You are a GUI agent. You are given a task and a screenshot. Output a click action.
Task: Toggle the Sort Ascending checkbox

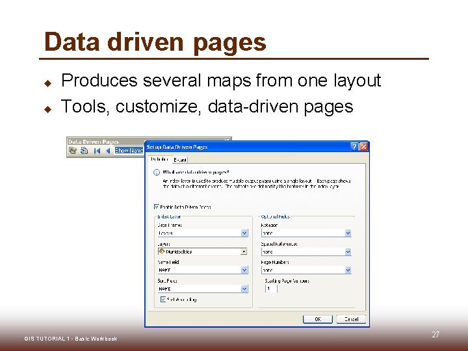click(163, 300)
